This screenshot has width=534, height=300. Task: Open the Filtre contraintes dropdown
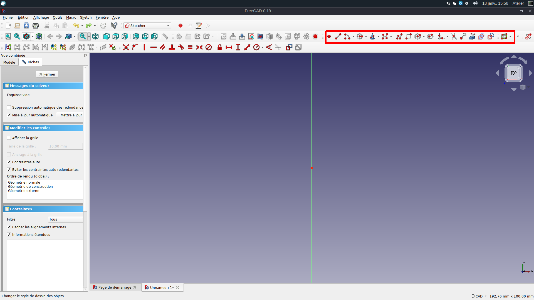(x=65, y=219)
